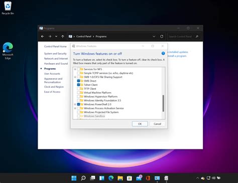This screenshot has height=183, width=238.
Task: Enable Simple TCPIP services checkbox
Action: click(x=78, y=73)
